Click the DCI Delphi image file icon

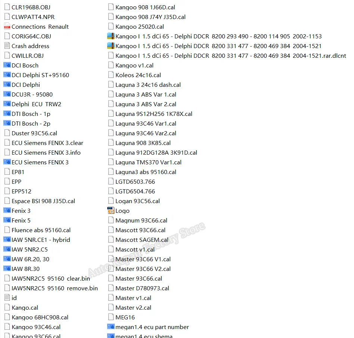tap(7, 85)
